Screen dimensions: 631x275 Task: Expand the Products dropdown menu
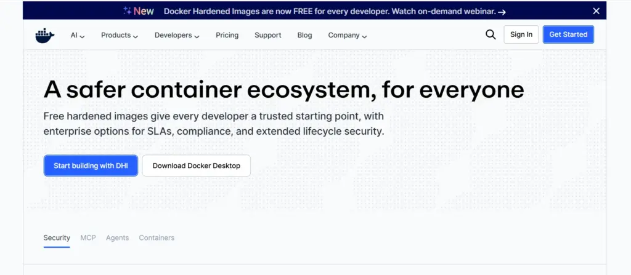(x=120, y=35)
